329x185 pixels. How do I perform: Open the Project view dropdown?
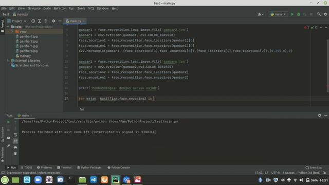point(17,21)
